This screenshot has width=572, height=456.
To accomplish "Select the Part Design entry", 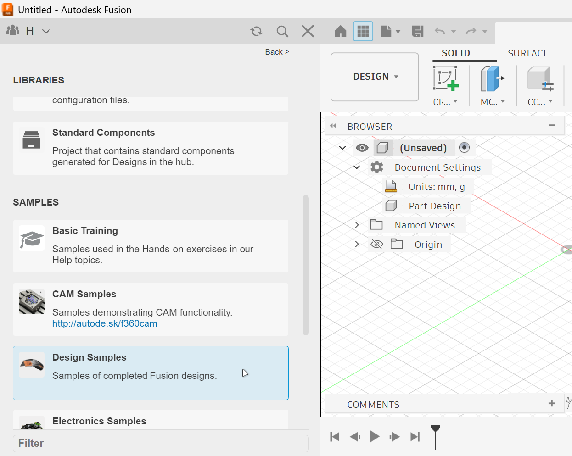I will (x=435, y=206).
